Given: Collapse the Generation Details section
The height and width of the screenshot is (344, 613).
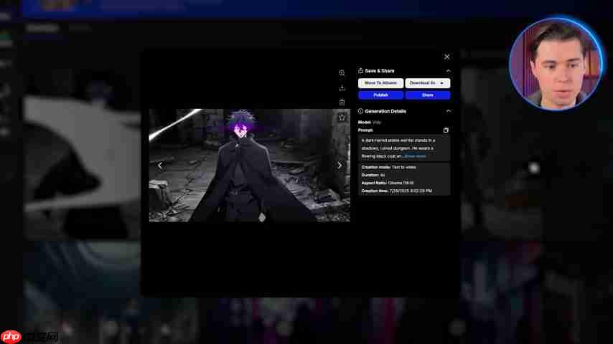Looking at the screenshot, I should [448, 111].
